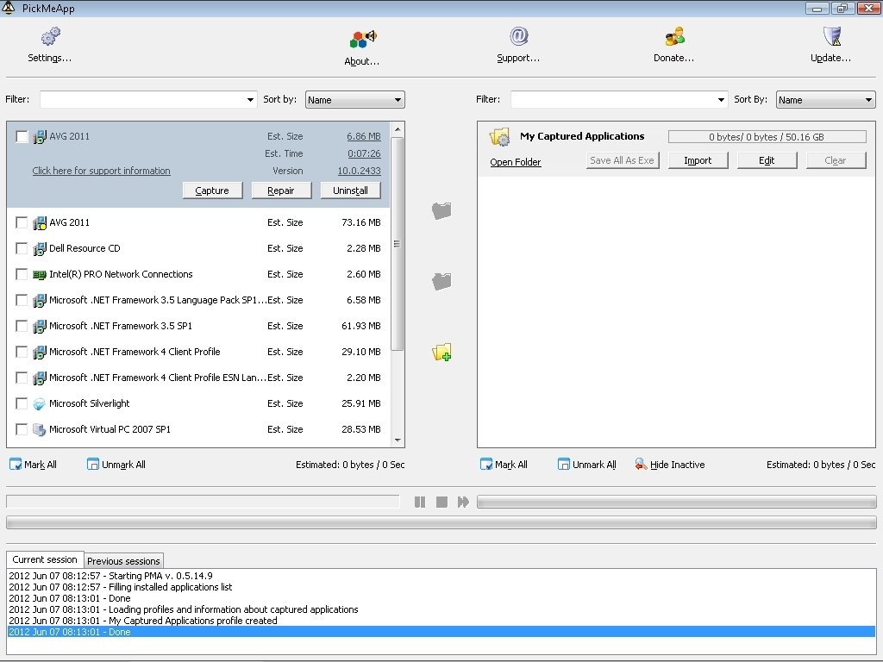
Task: Click here for support information link
Action: [102, 171]
